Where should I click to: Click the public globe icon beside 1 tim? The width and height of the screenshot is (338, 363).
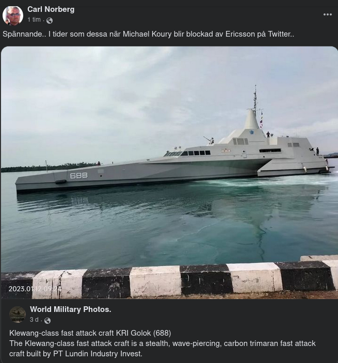tap(50, 21)
